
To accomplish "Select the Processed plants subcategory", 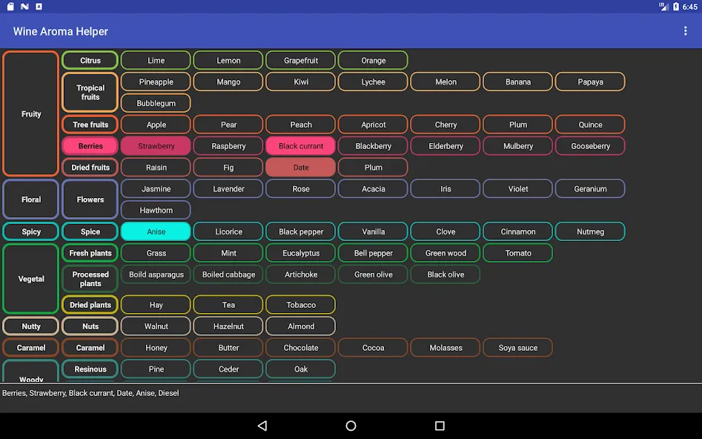I will point(90,279).
